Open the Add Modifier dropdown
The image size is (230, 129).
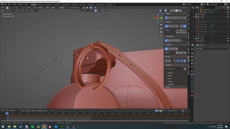211,49
